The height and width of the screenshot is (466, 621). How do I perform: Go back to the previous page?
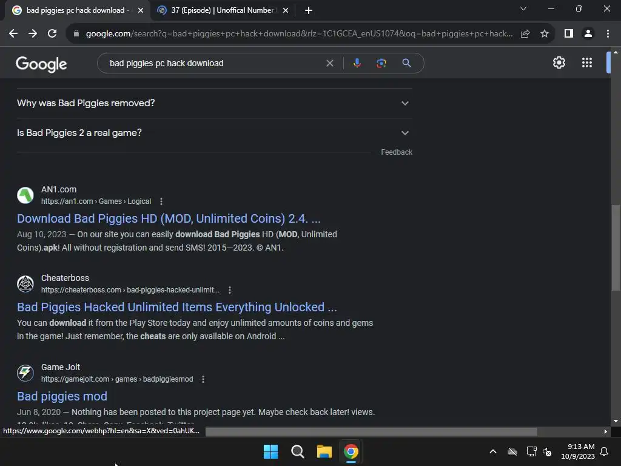13,34
